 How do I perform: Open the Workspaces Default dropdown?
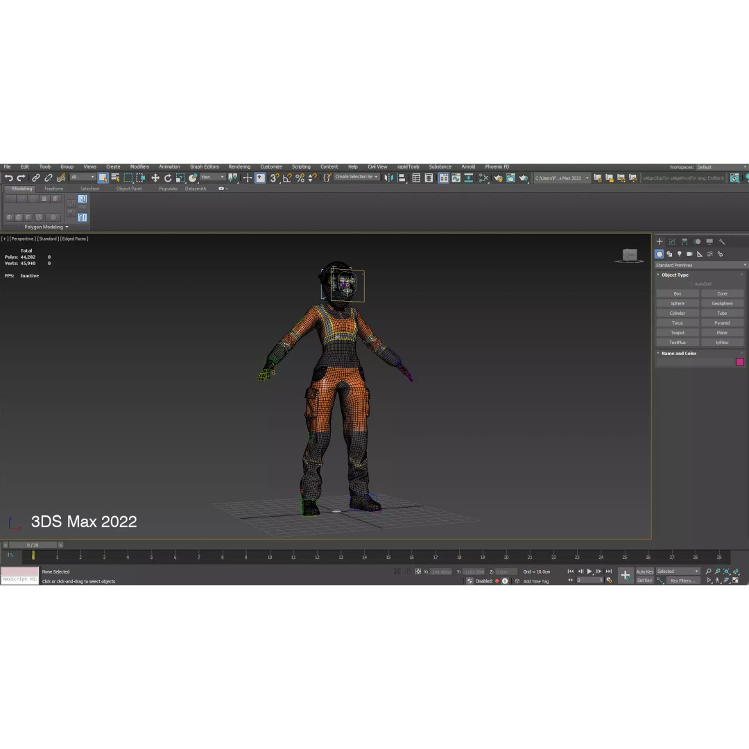coord(721,167)
